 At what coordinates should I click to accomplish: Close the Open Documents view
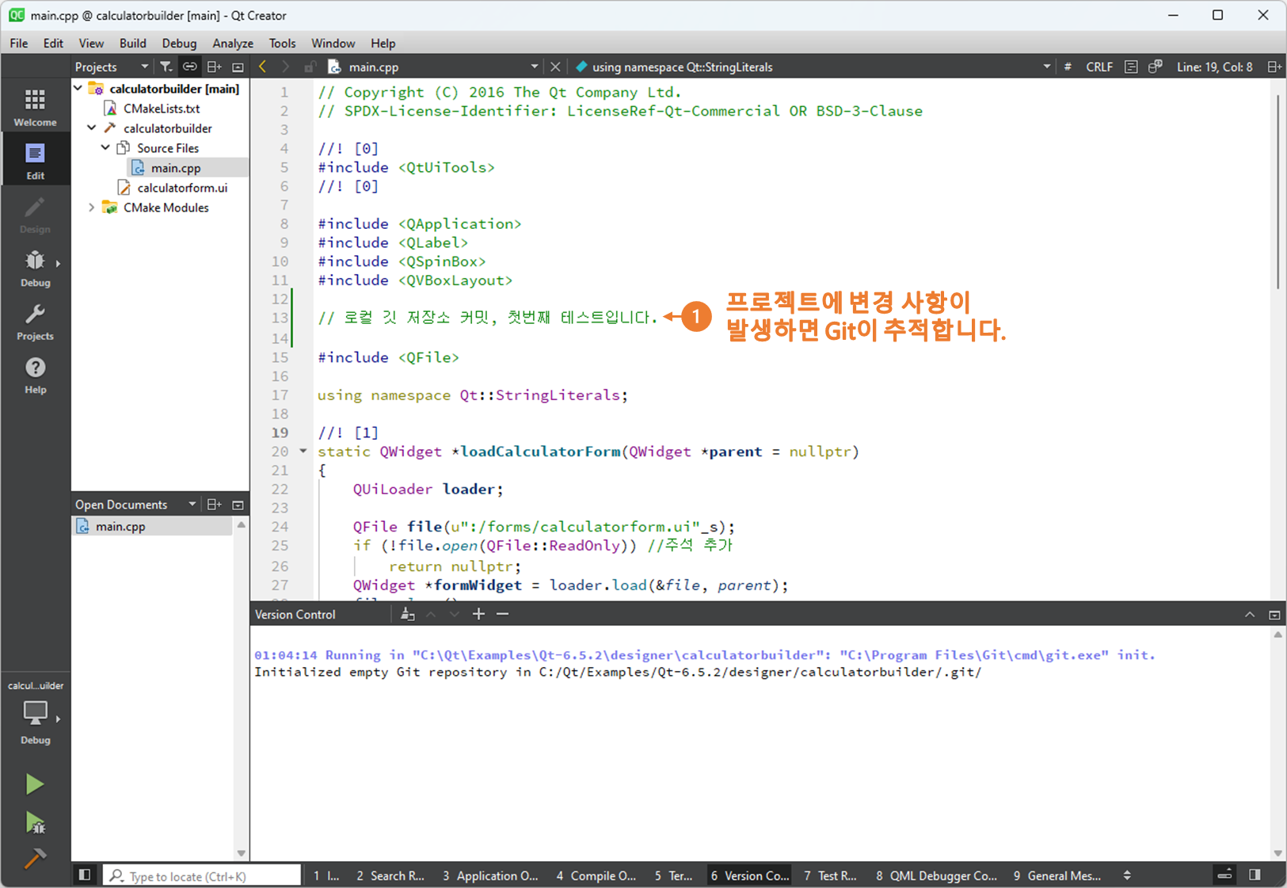(238, 505)
